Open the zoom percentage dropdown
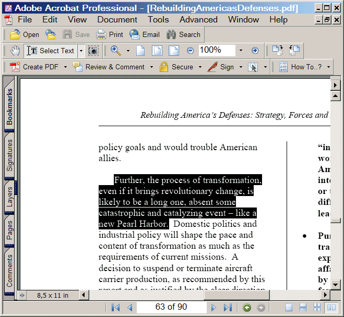The height and width of the screenshot is (317, 344). click(x=241, y=51)
